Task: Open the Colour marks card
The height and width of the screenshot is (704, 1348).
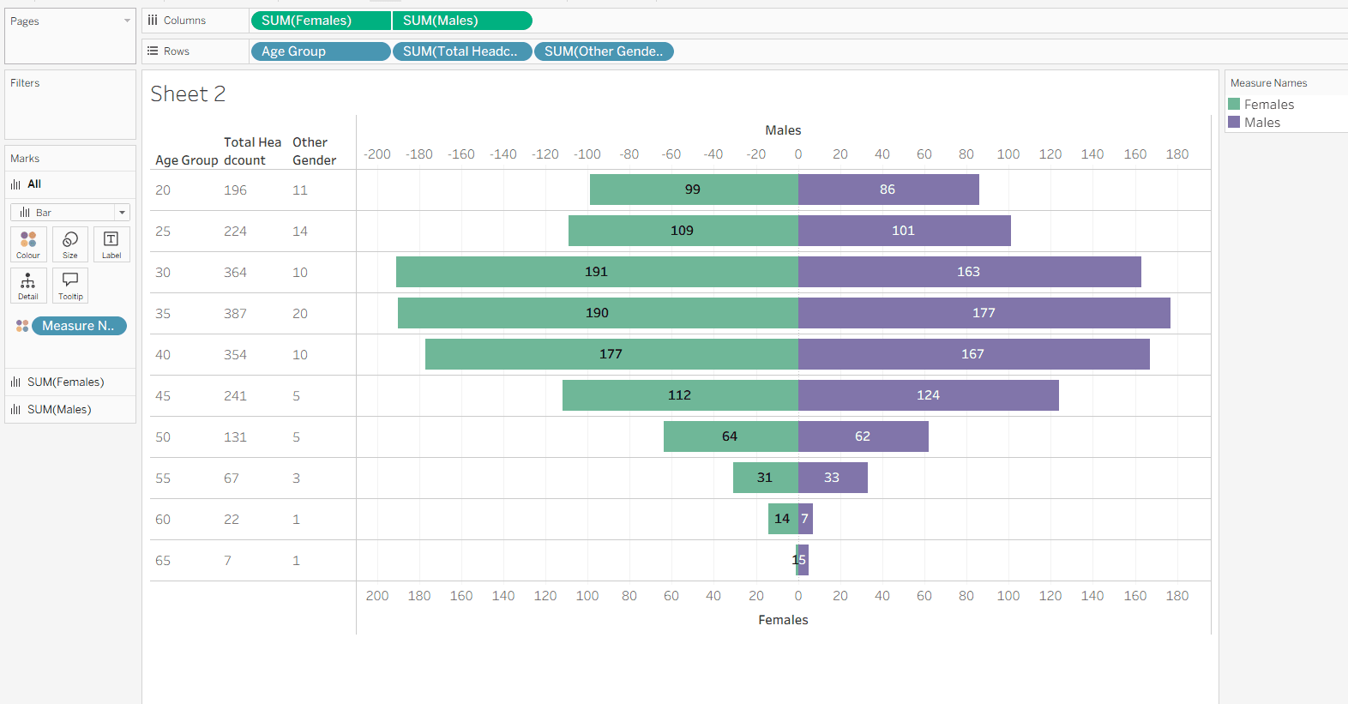Action: 28,244
